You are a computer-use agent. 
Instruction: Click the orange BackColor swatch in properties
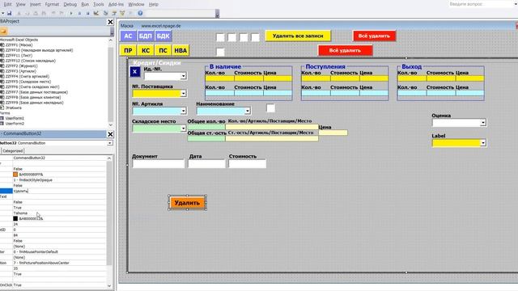(15, 175)
